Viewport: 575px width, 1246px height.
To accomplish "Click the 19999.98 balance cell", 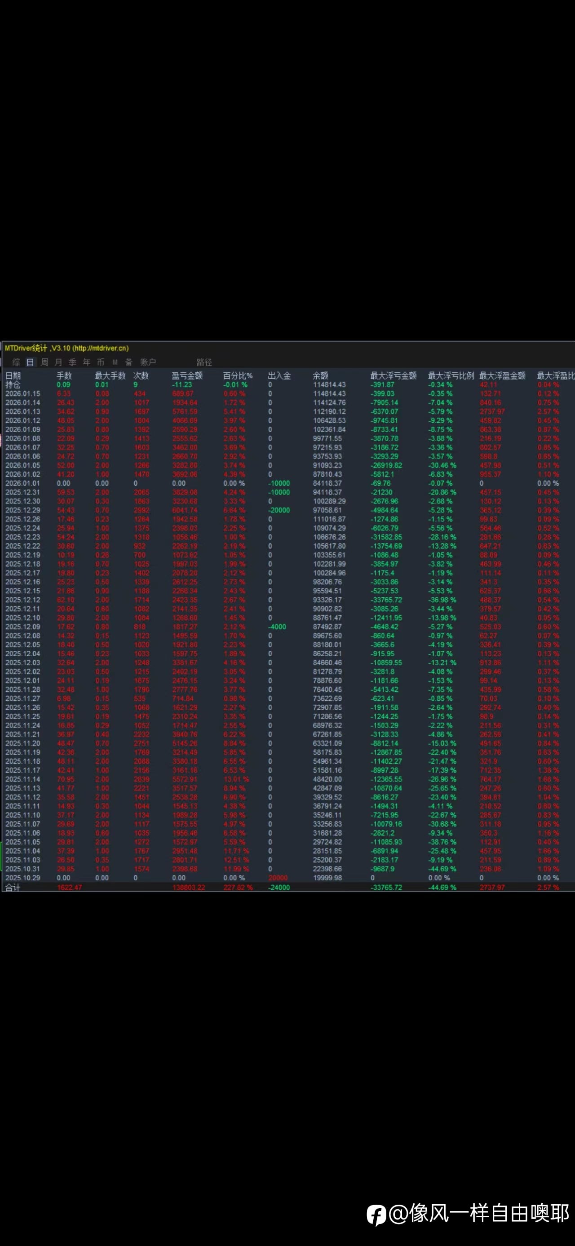I will [x=327, y=878].
